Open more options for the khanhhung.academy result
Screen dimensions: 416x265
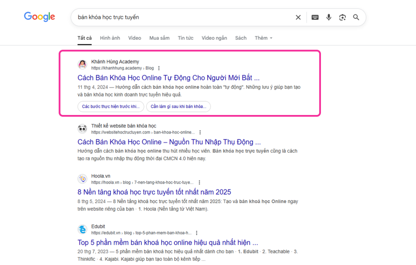coord(159,68)
